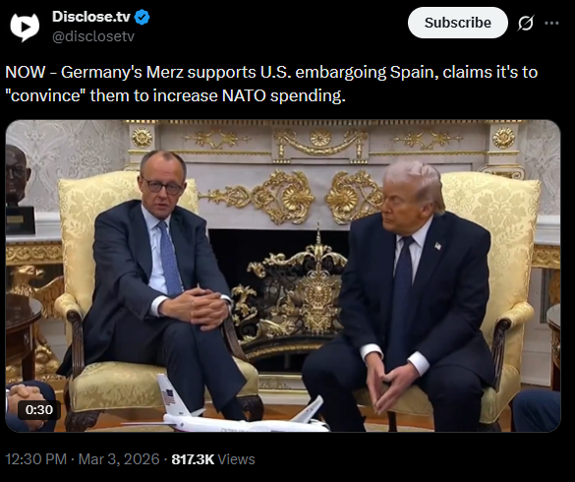Open the Grok explain-post icon
The image size is (575, 482).
tap(526, 24)
